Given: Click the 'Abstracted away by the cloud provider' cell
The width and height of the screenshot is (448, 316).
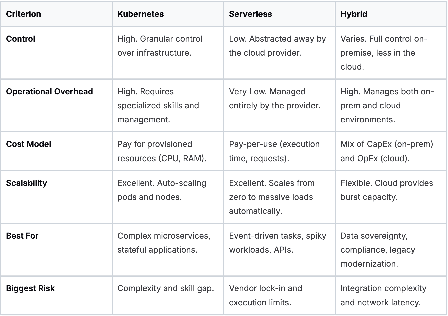Looking at the screenshot, I should tap(277, 46).
